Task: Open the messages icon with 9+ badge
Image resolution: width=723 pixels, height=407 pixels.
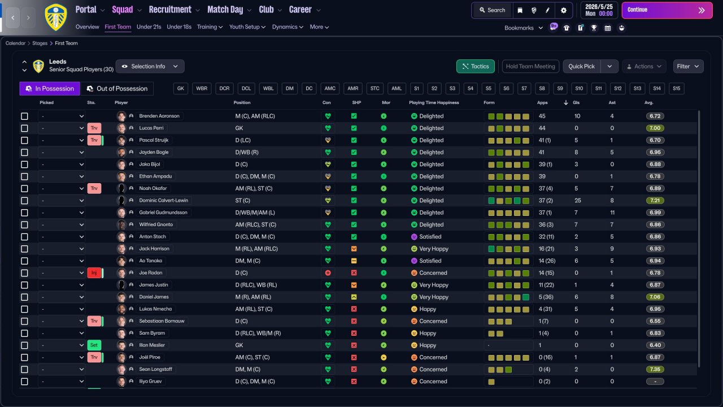Action: pos(553,27)
